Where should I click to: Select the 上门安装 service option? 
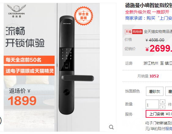tap(159, 114)
